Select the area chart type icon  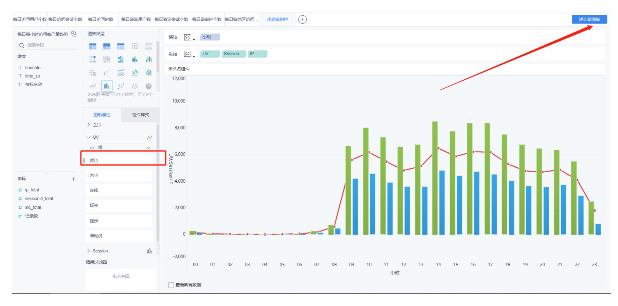point(93,86)
